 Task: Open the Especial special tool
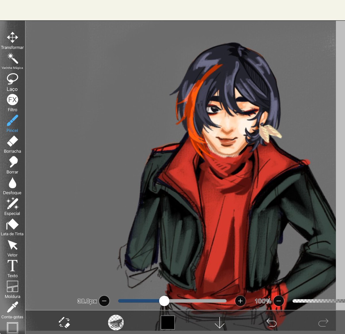(x=12, y=206)
